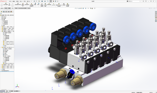
Task: Expand the 配合 (Mates) folder at tree bottom
Action: pos(1,69)
